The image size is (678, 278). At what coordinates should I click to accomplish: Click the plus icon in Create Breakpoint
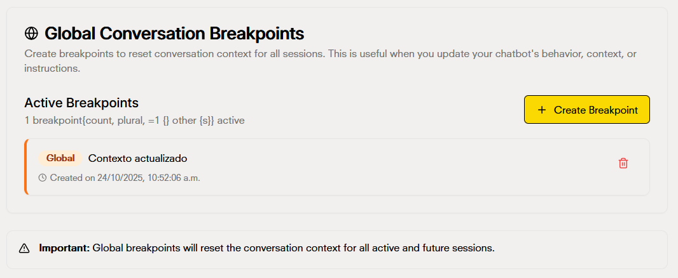pyautogui.click(x=542, y=110)
